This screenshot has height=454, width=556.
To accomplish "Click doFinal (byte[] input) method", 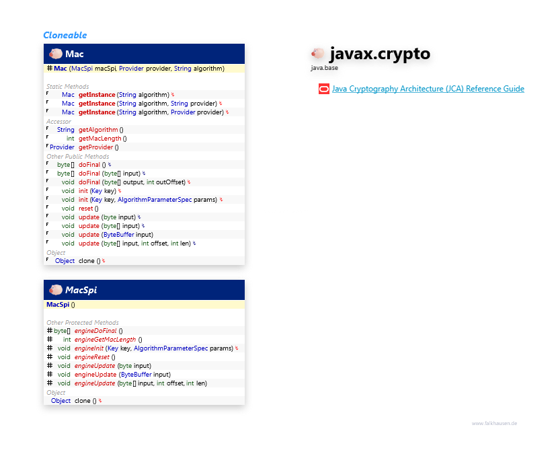I will tap(110, 174).
